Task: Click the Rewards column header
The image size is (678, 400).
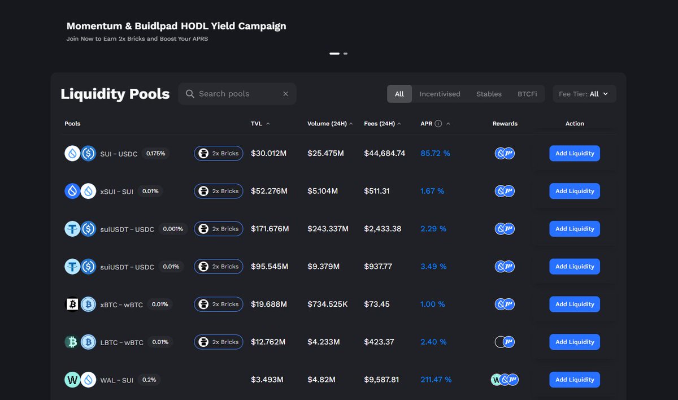Action: [x=505, y=124]
